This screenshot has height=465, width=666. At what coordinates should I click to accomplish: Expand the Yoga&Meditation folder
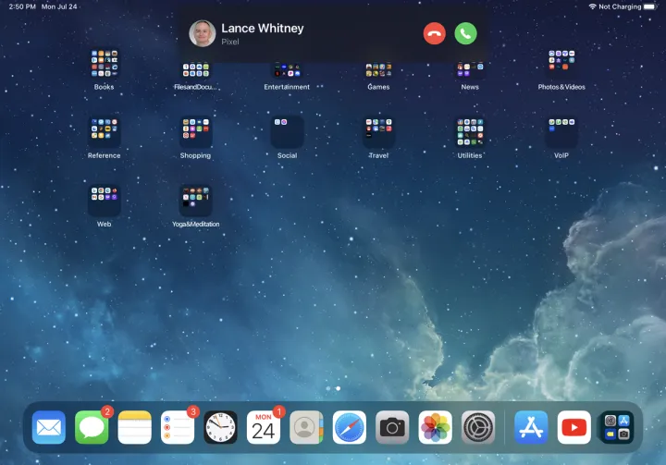pos(195,201)
